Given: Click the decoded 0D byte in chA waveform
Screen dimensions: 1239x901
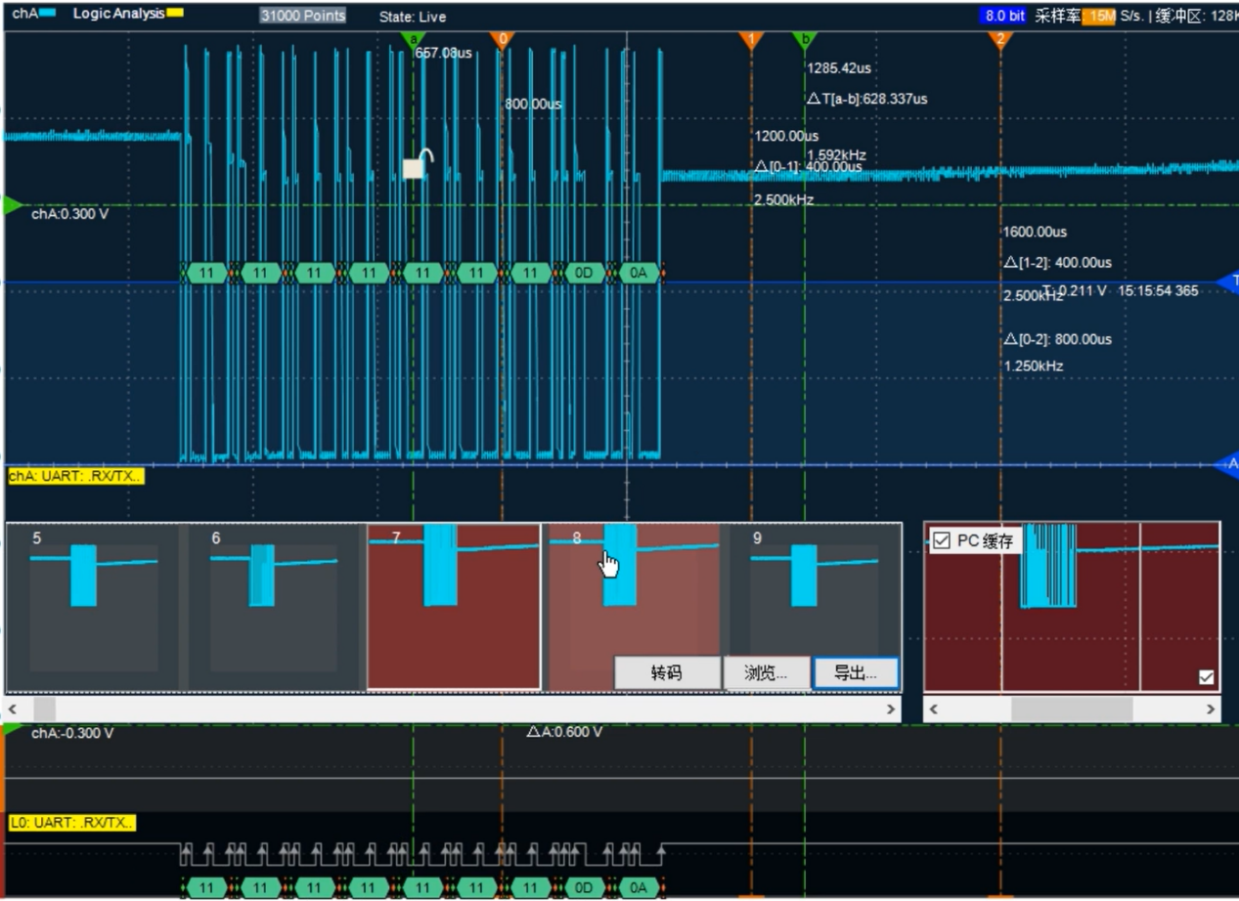Looking at the screenshot, I should [x=584, y=274].
